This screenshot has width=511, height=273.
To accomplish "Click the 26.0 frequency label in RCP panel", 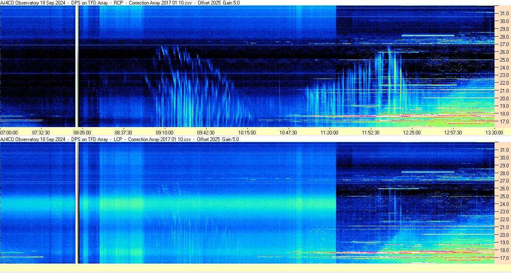I will click(504, 52).
